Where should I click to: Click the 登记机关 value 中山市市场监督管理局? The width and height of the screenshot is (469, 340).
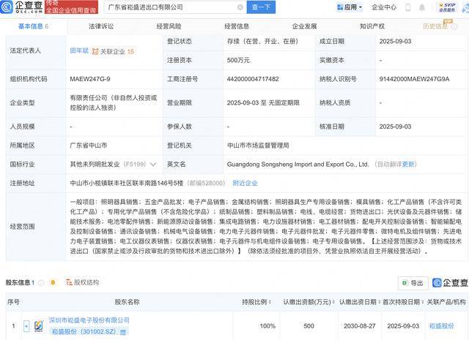(x=258, y=146)
